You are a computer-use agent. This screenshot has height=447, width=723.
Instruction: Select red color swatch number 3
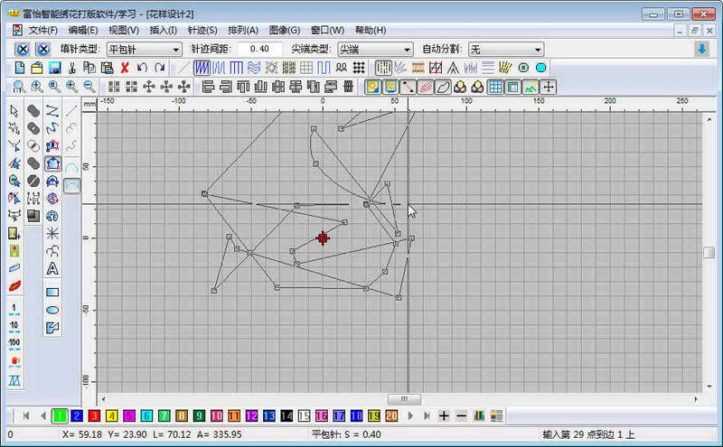pos(94,416)
